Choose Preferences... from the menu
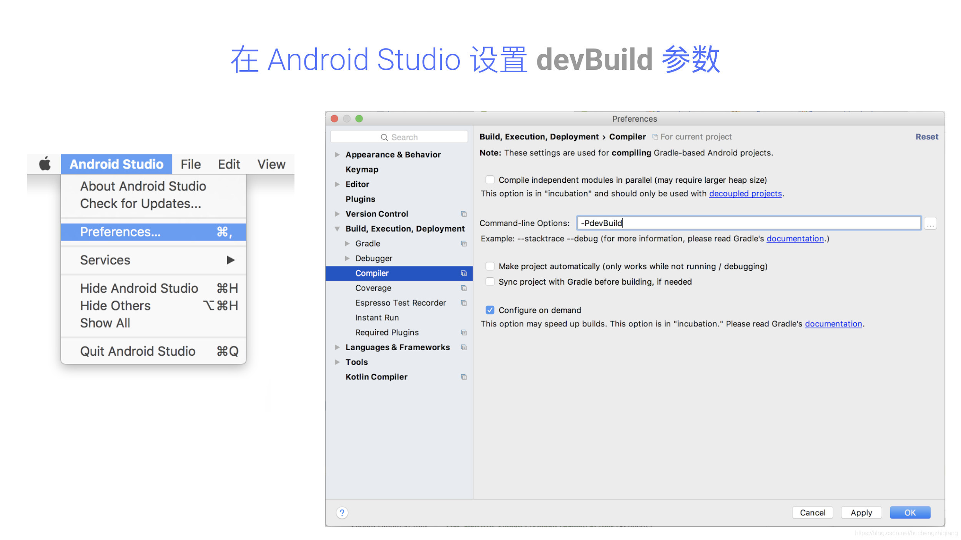The image size is (961, 540). click(x=153, y=232)
